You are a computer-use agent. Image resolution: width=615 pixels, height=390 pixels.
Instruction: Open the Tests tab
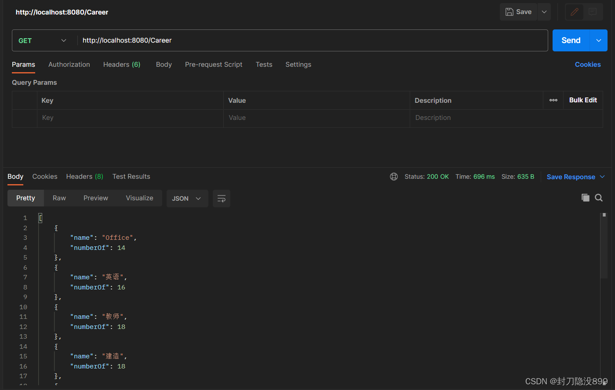tap(264, 65)
